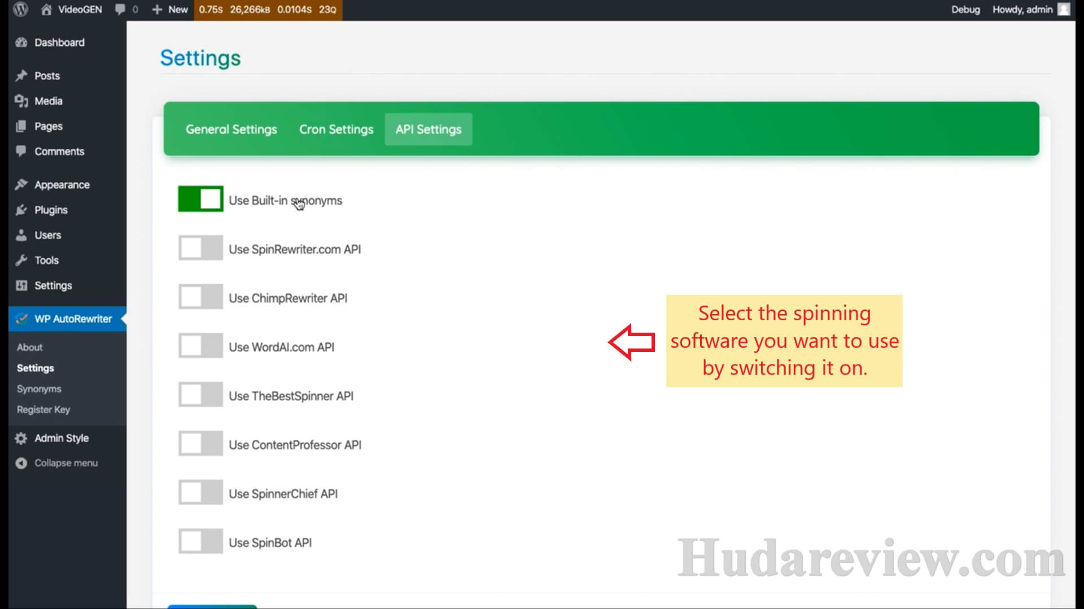
Task: Enable the Use SpinBot API switch
Action: [200, 541]
